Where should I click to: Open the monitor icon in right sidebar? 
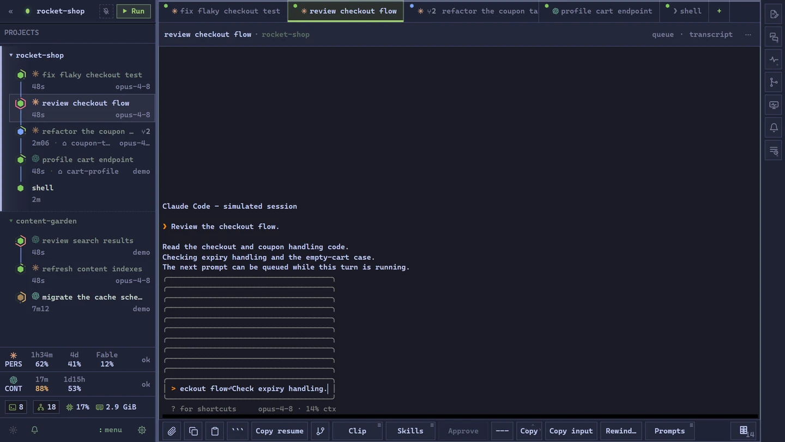[x=774, y=105]
